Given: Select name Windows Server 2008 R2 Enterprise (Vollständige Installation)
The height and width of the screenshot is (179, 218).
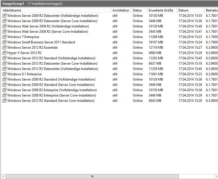Looking at the screenshot, I should (x=52, y=90).
